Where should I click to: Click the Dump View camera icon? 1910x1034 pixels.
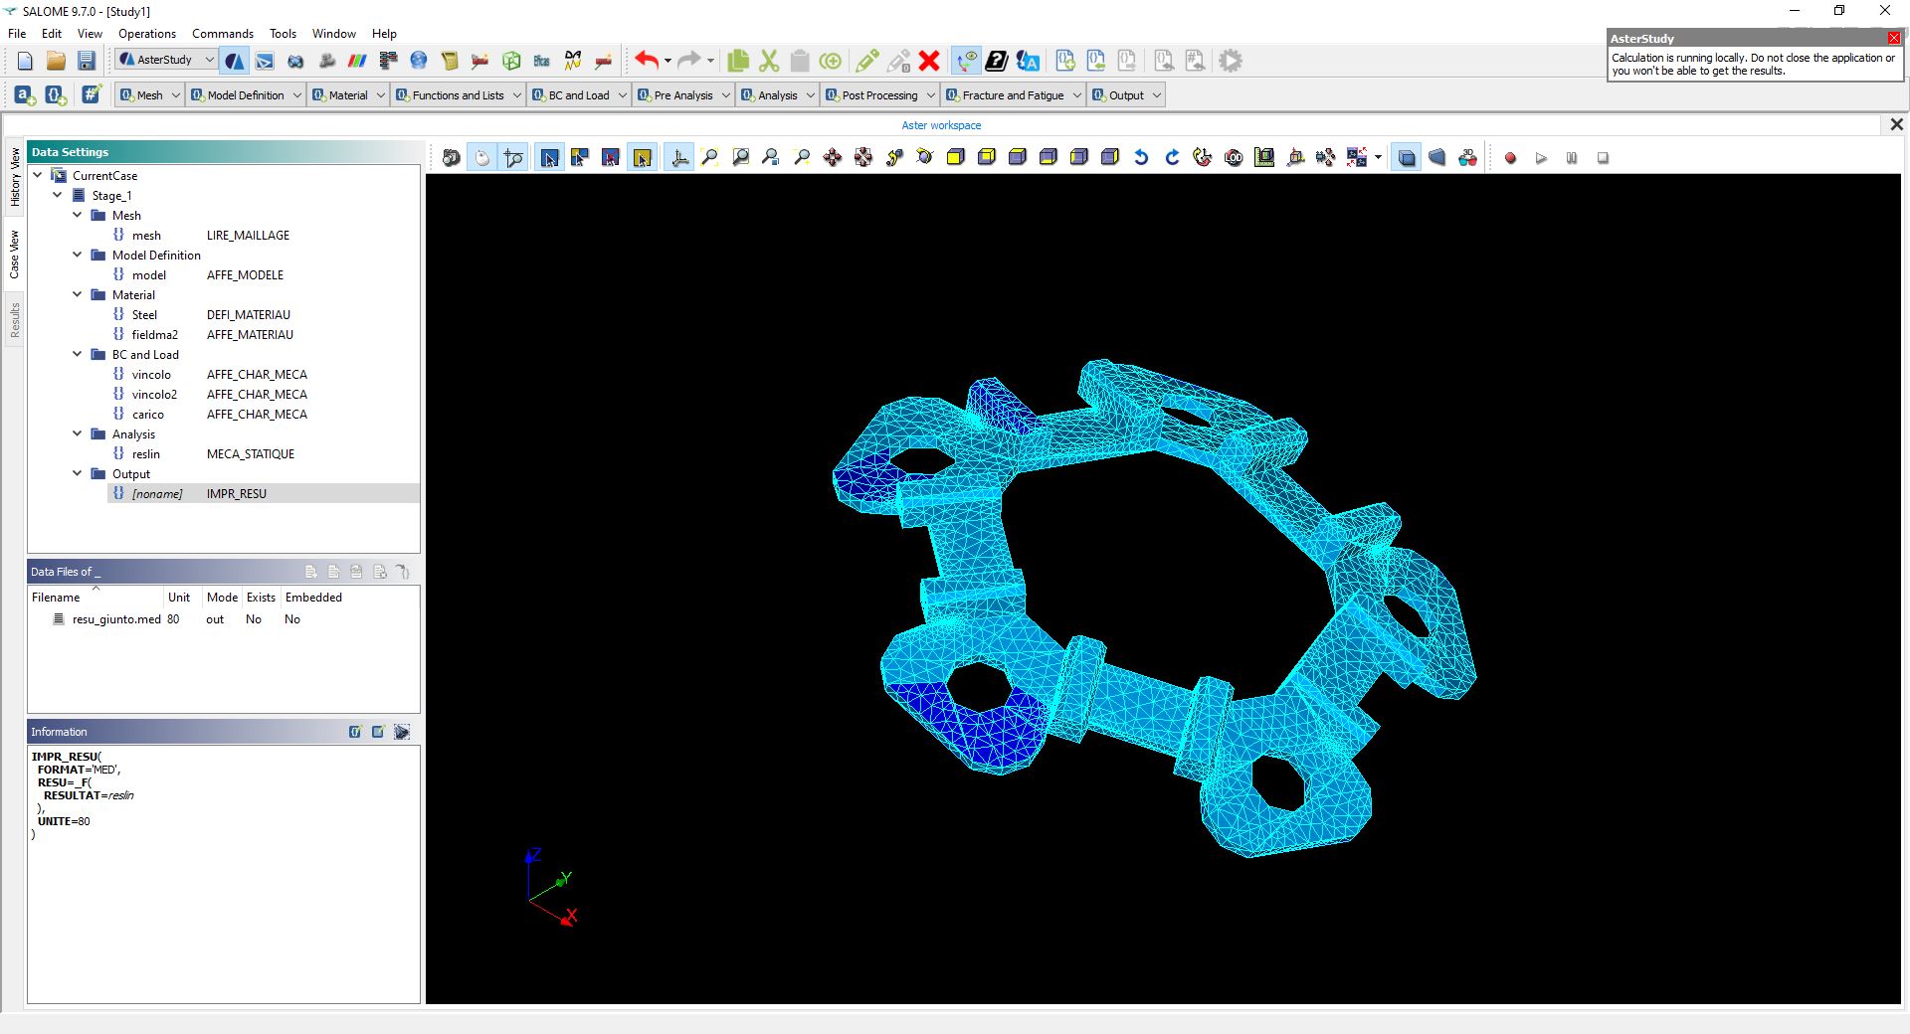coord(452,158)
